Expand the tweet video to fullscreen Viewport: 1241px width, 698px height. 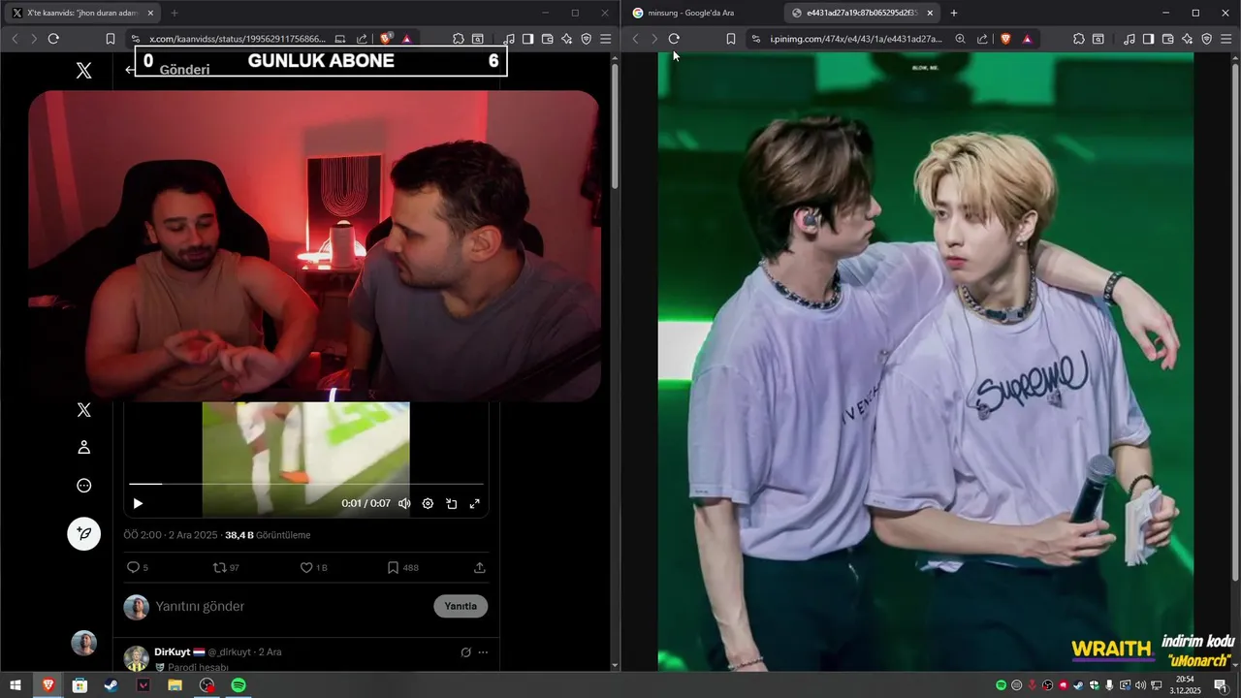(475, 503)
